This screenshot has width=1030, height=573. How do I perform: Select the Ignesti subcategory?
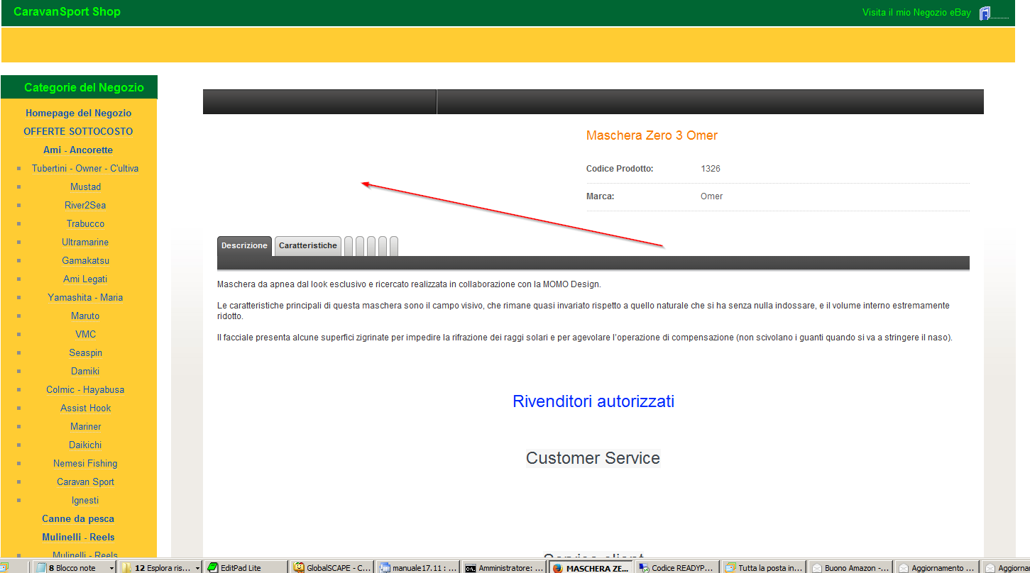pos(85,500)
